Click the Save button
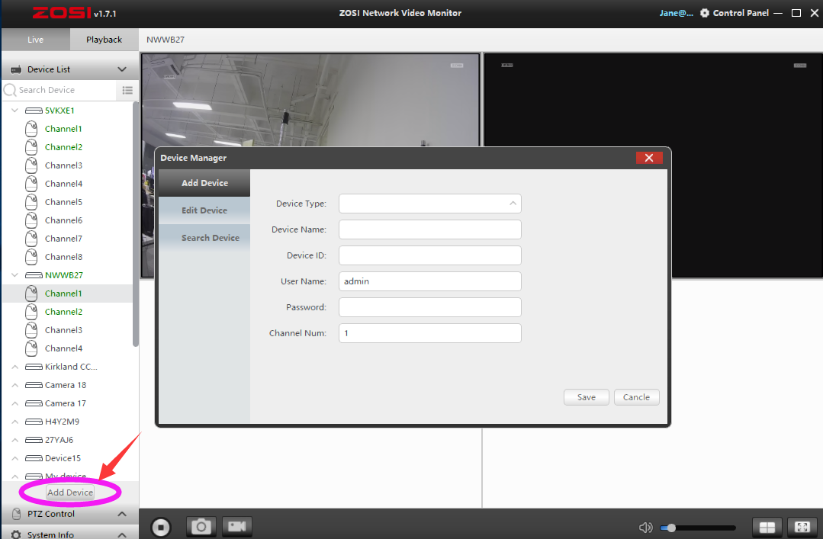This screenshot has width=823, height=539. pyautogui.click(x=586, y=397)
